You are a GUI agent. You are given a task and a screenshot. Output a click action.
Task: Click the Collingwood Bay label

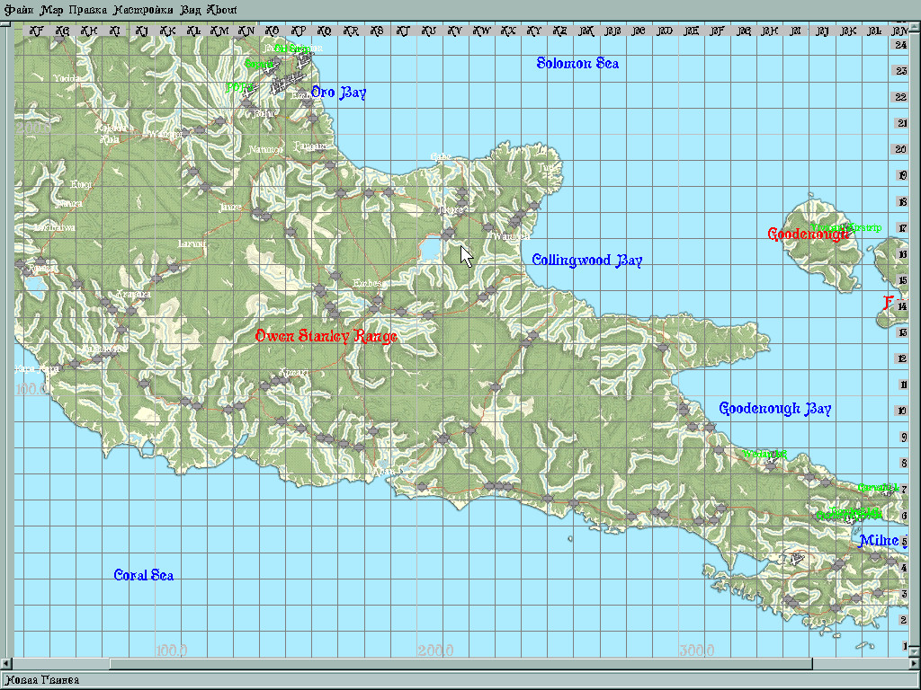(x=586, y=260)
